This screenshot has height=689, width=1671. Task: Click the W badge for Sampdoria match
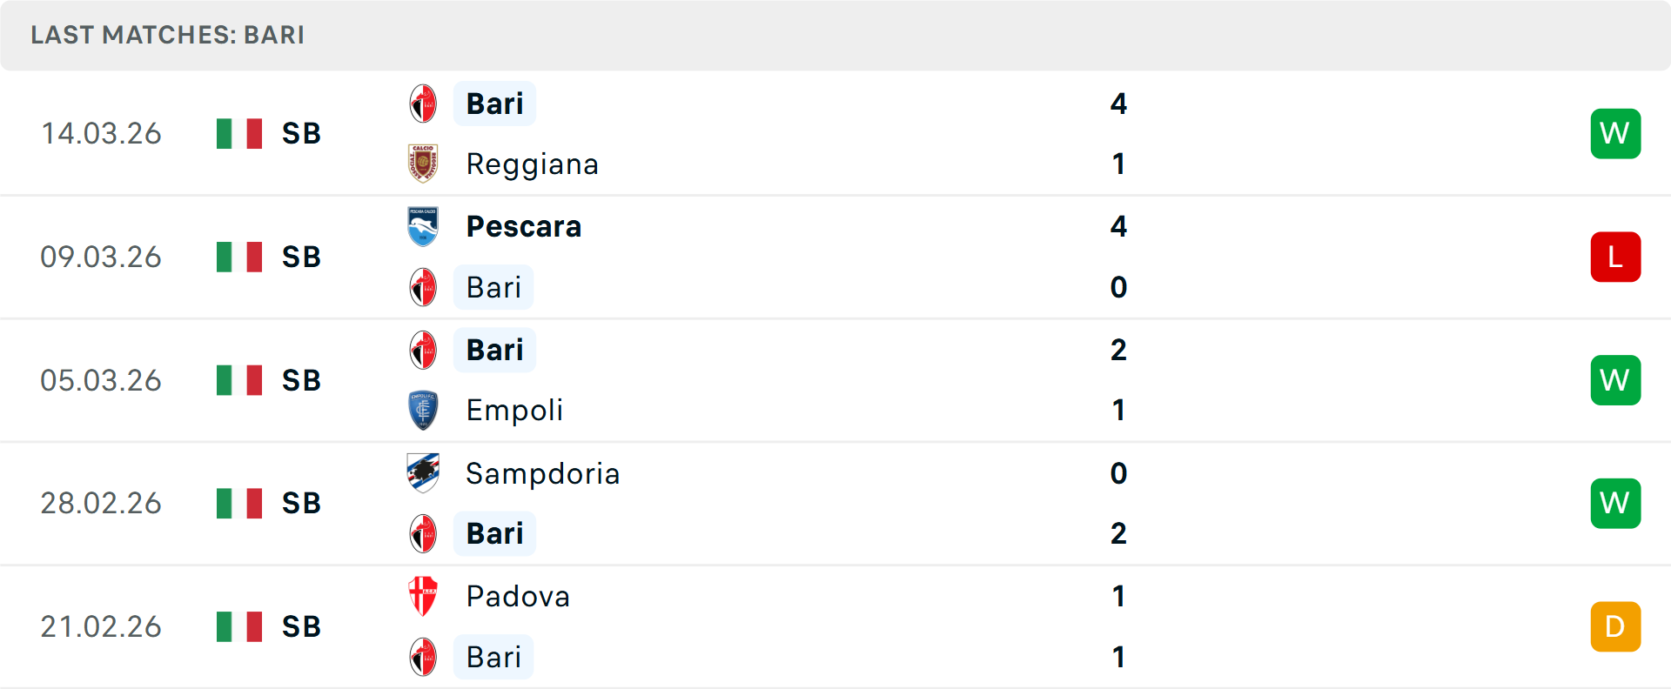(1614, 503)
